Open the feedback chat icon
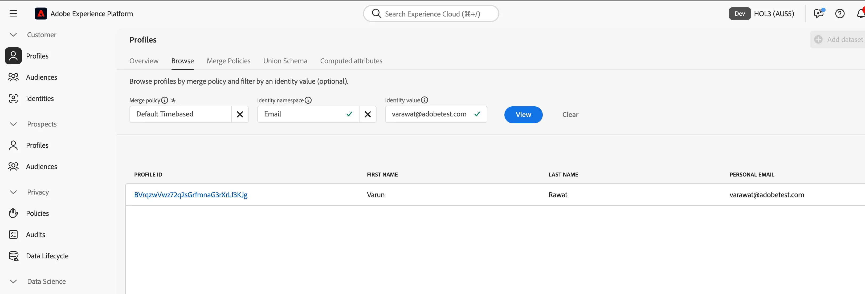Screen dimensions: 865x294 click(x=819, y=13)
